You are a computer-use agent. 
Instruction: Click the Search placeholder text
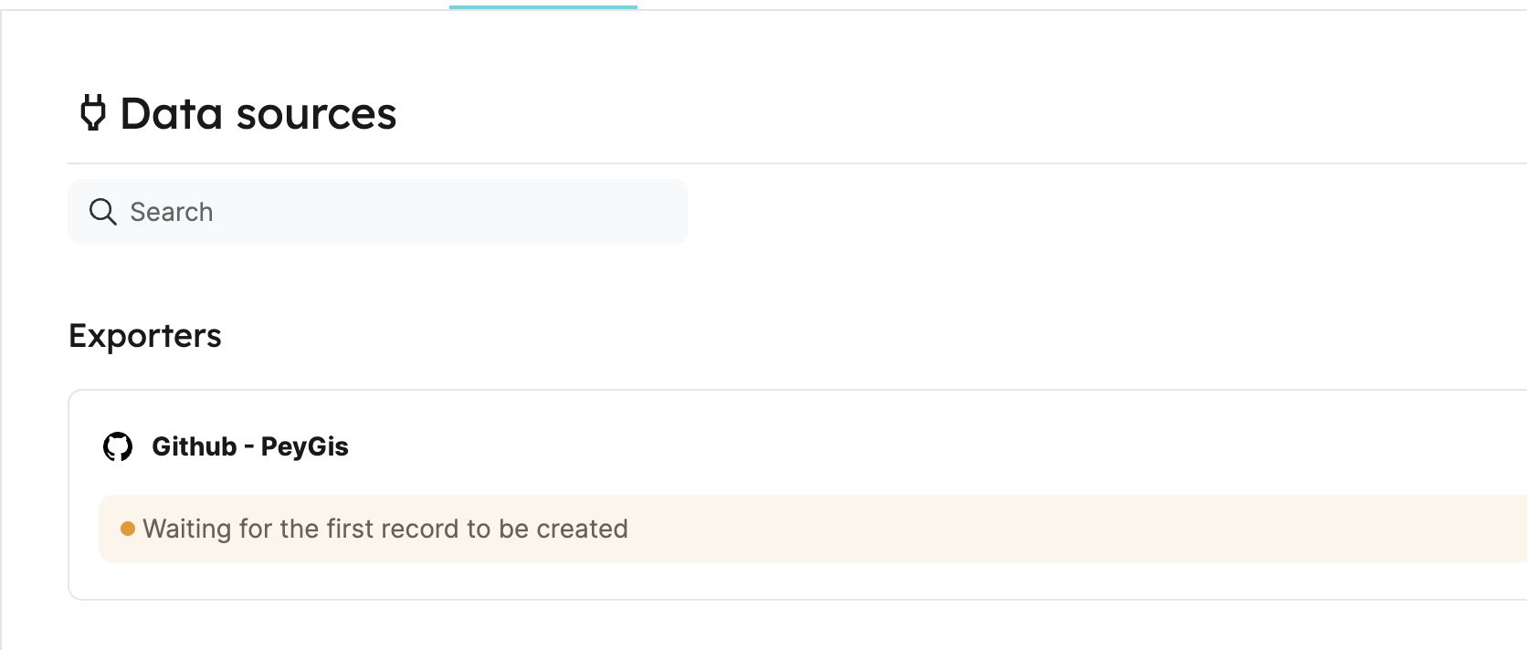pos(172,212)
